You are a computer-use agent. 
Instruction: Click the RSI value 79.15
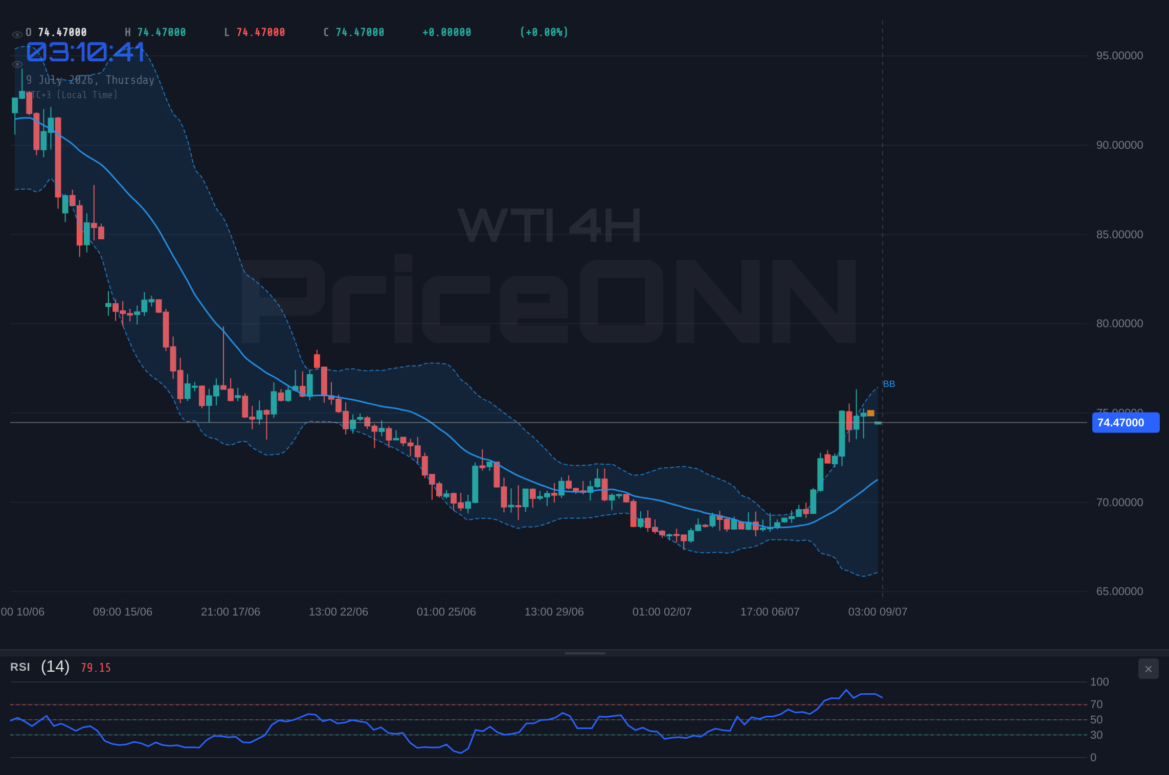pyautogui.click(x=96, y=668)
